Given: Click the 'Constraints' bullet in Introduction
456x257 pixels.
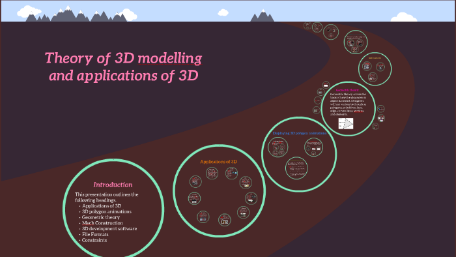Looking at the screenshot, I should coord(94,240).
